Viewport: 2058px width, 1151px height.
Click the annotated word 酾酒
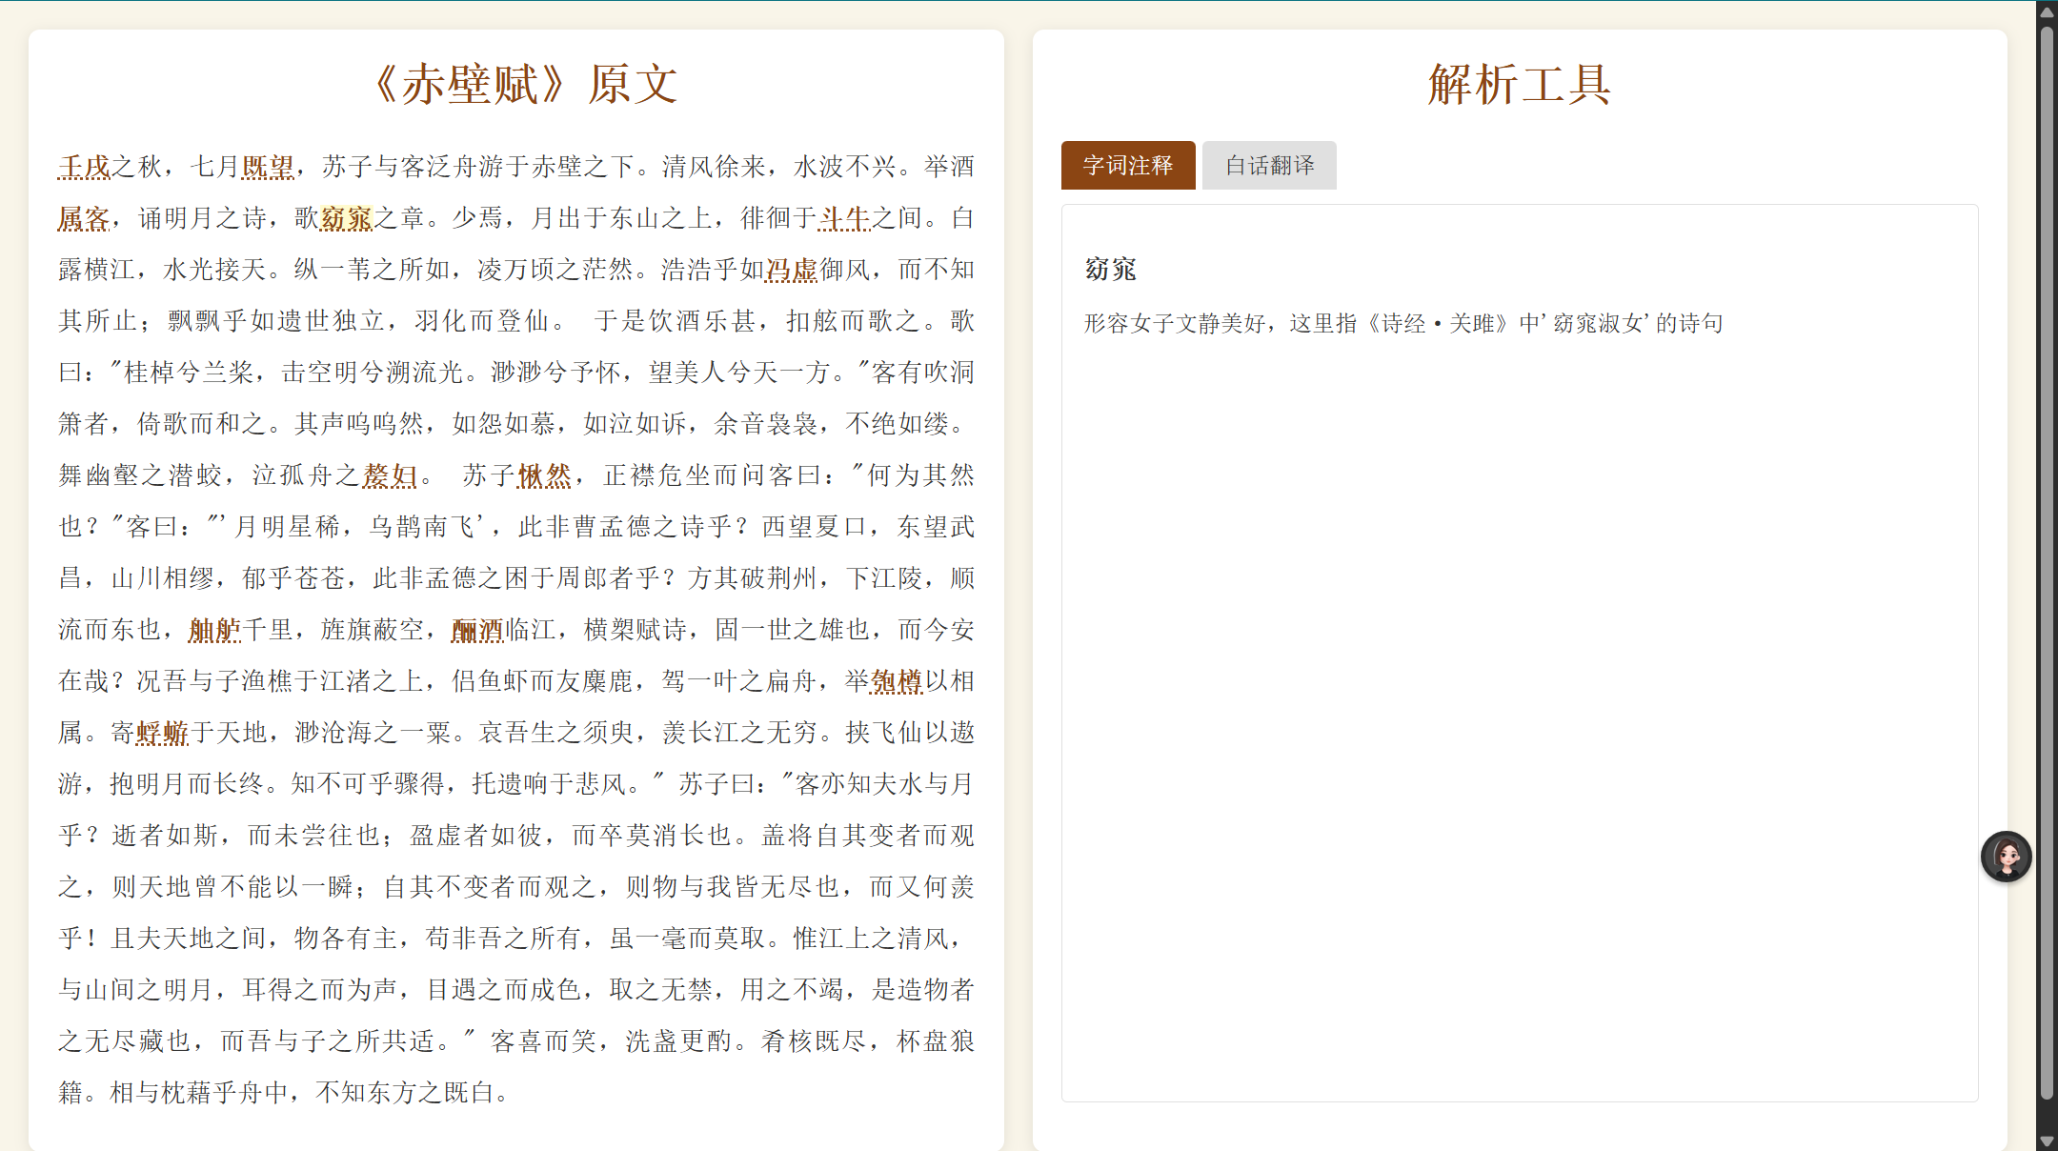[477, 630]
